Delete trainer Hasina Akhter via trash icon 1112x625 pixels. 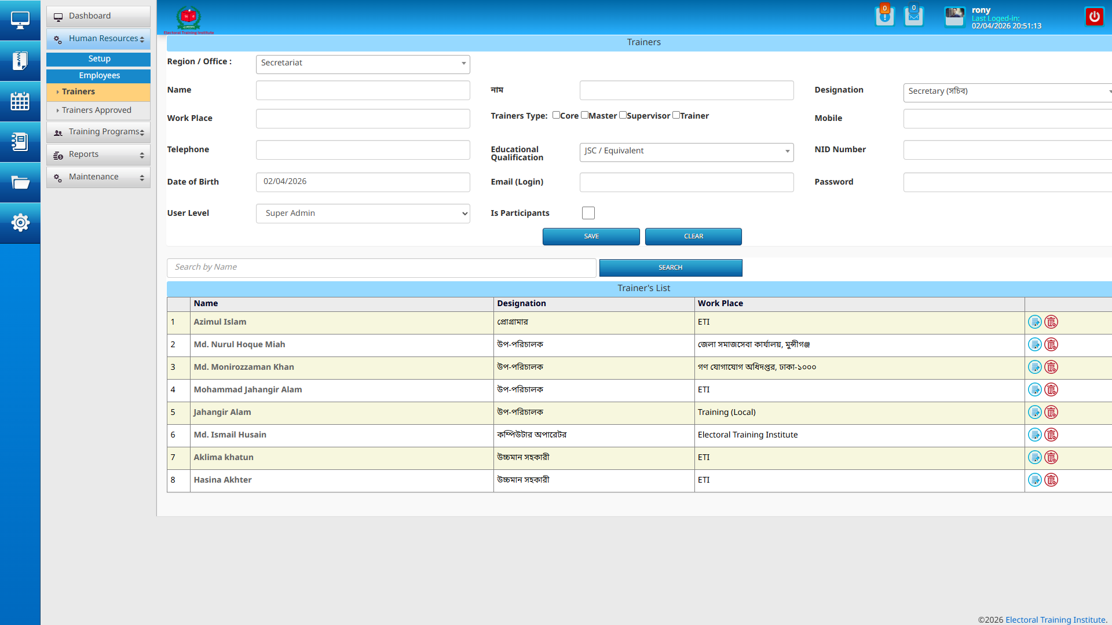coord(1051,480)
